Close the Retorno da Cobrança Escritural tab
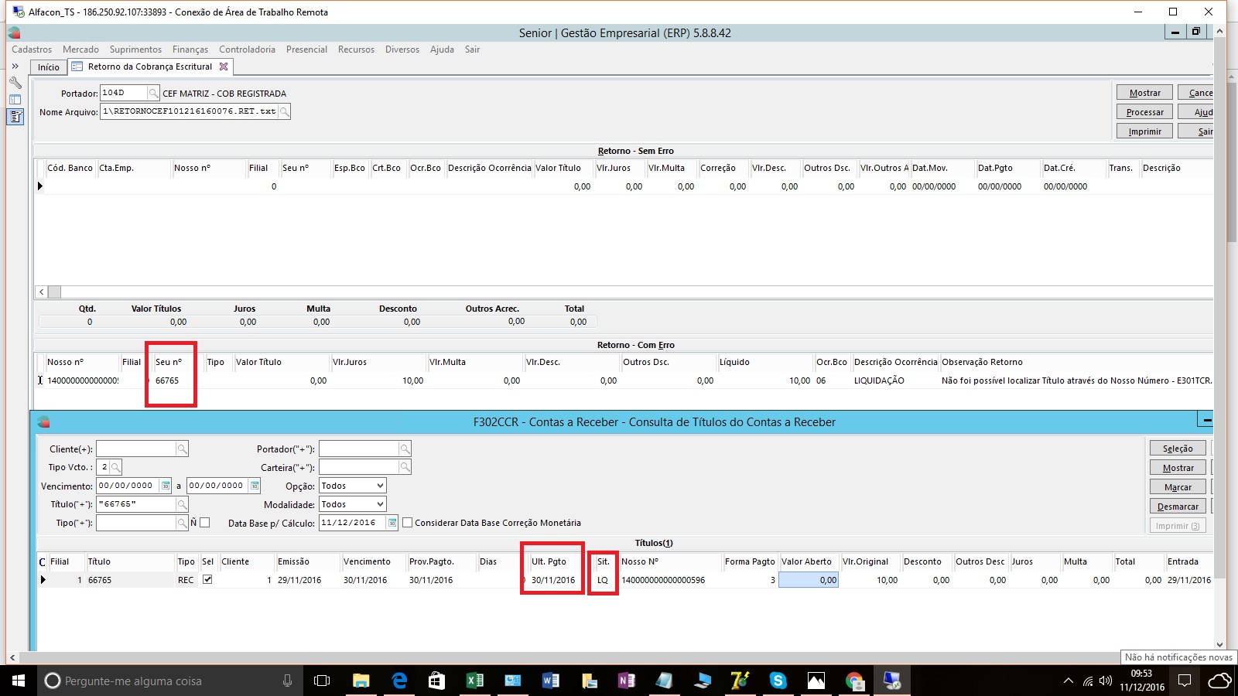The image size is (1238, 696). pyautogui.click(x=224, y=67)
